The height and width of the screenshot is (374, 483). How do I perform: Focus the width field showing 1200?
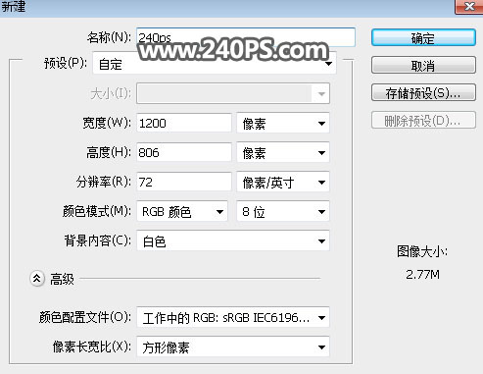coord(184,123)
